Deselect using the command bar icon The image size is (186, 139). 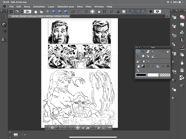pyautogui.click(x=112, y=12)
